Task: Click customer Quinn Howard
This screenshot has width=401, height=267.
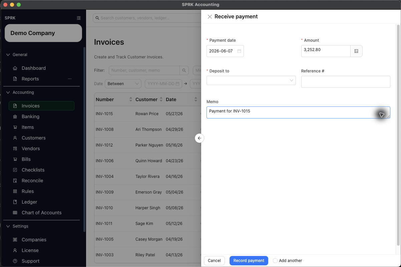Action: [x=149, y=161]
